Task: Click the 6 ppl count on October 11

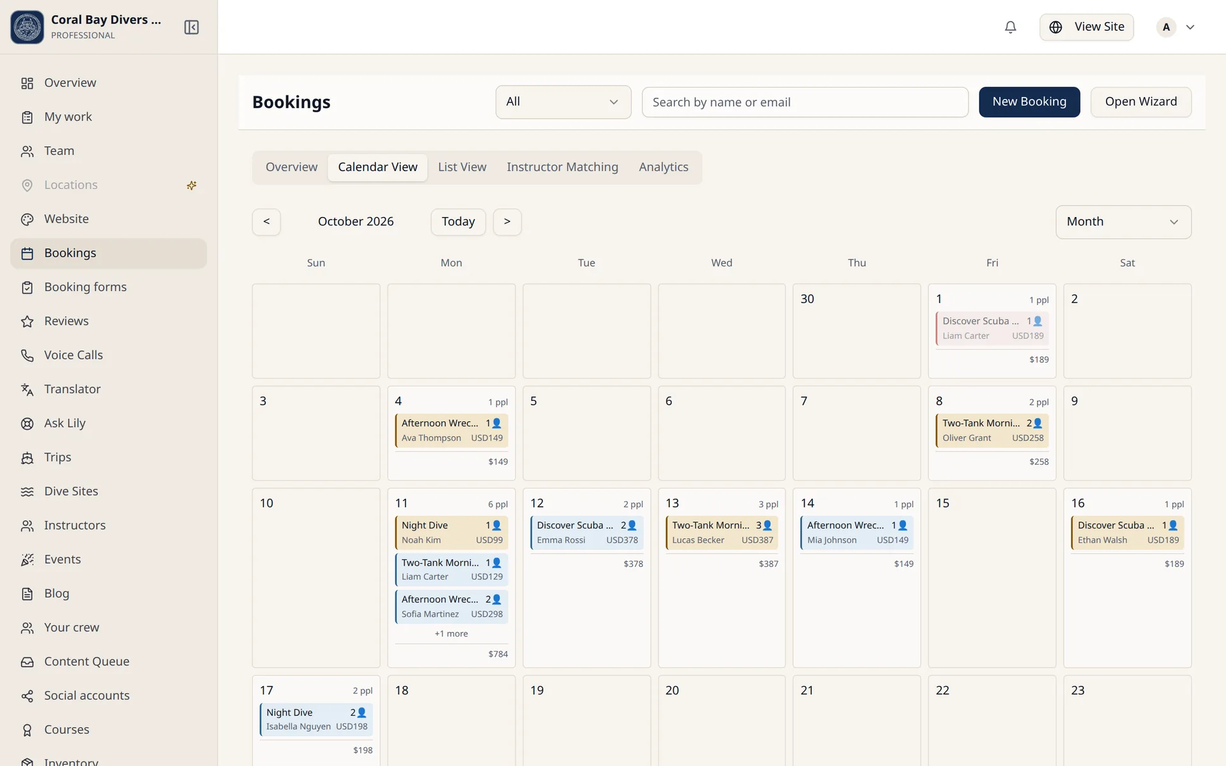Action: tap(498, 504)
